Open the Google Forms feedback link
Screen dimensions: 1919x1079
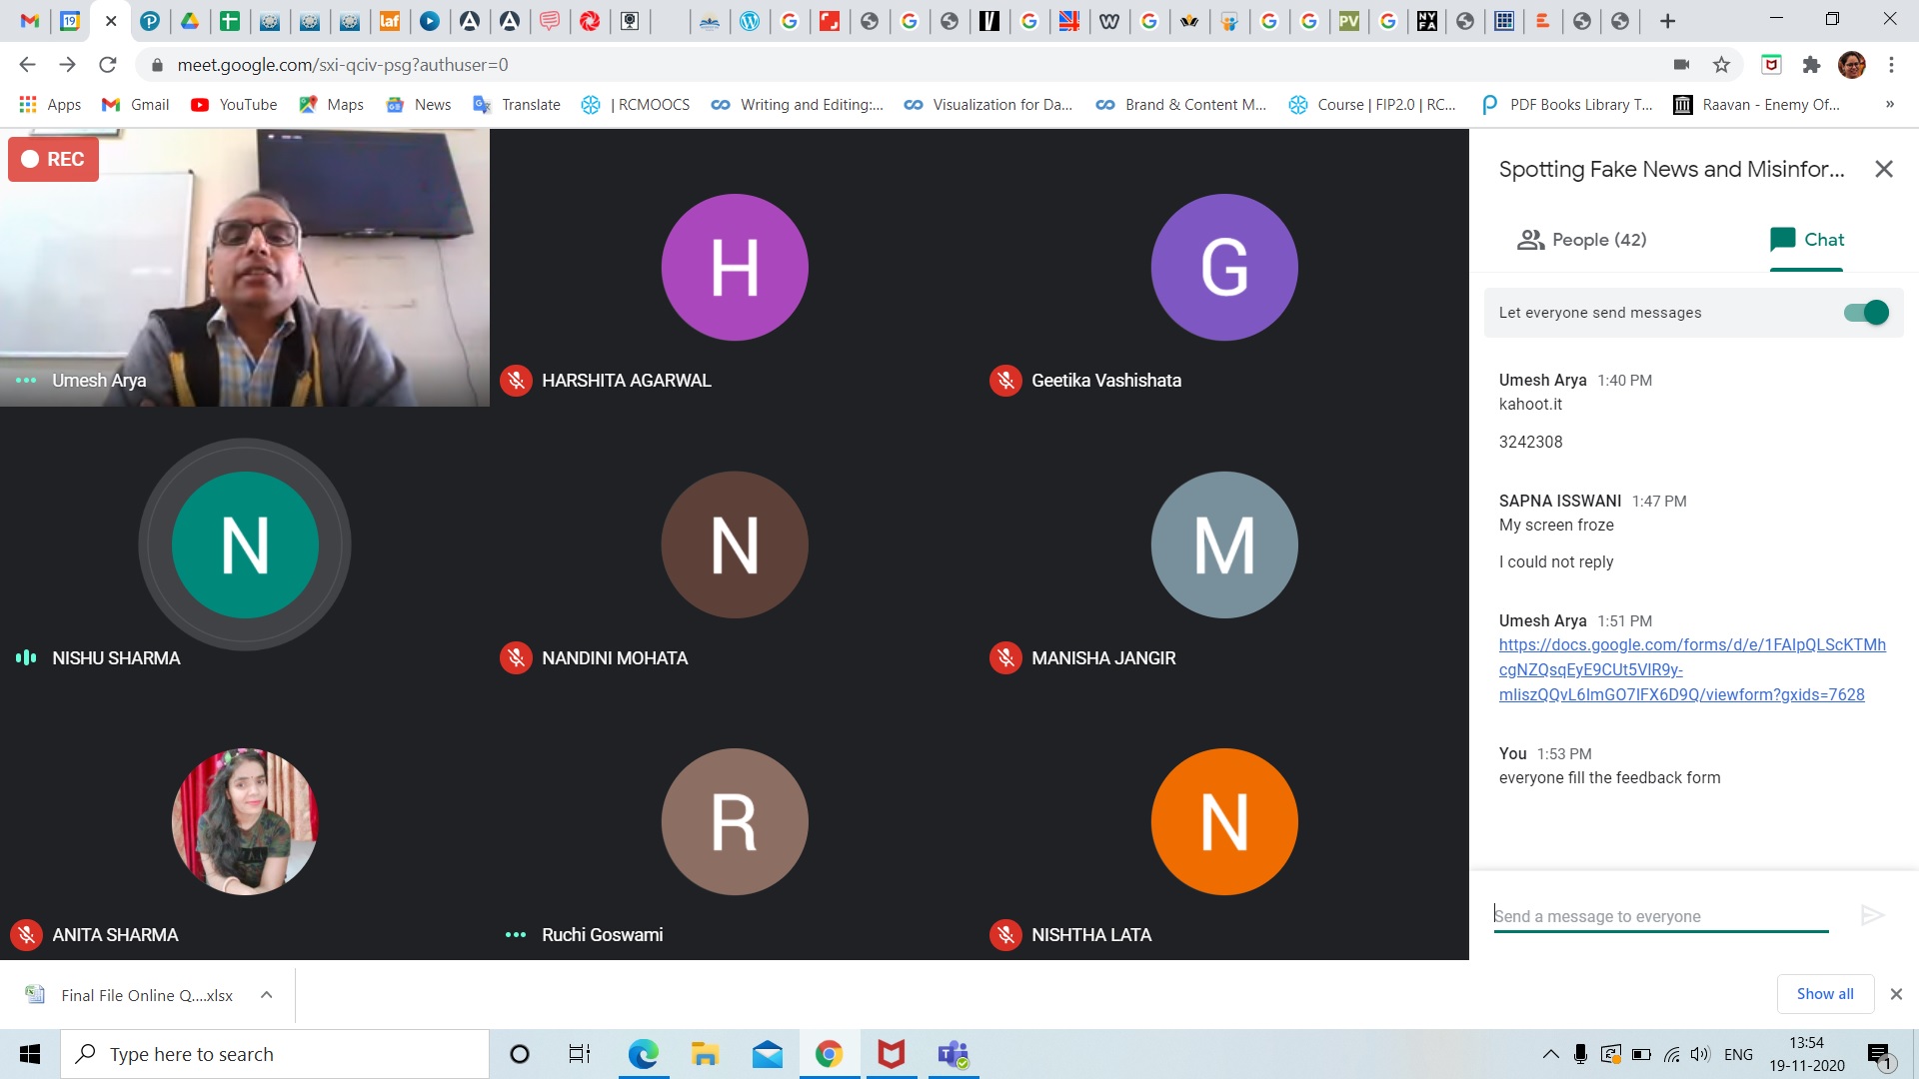(1691, 669)
